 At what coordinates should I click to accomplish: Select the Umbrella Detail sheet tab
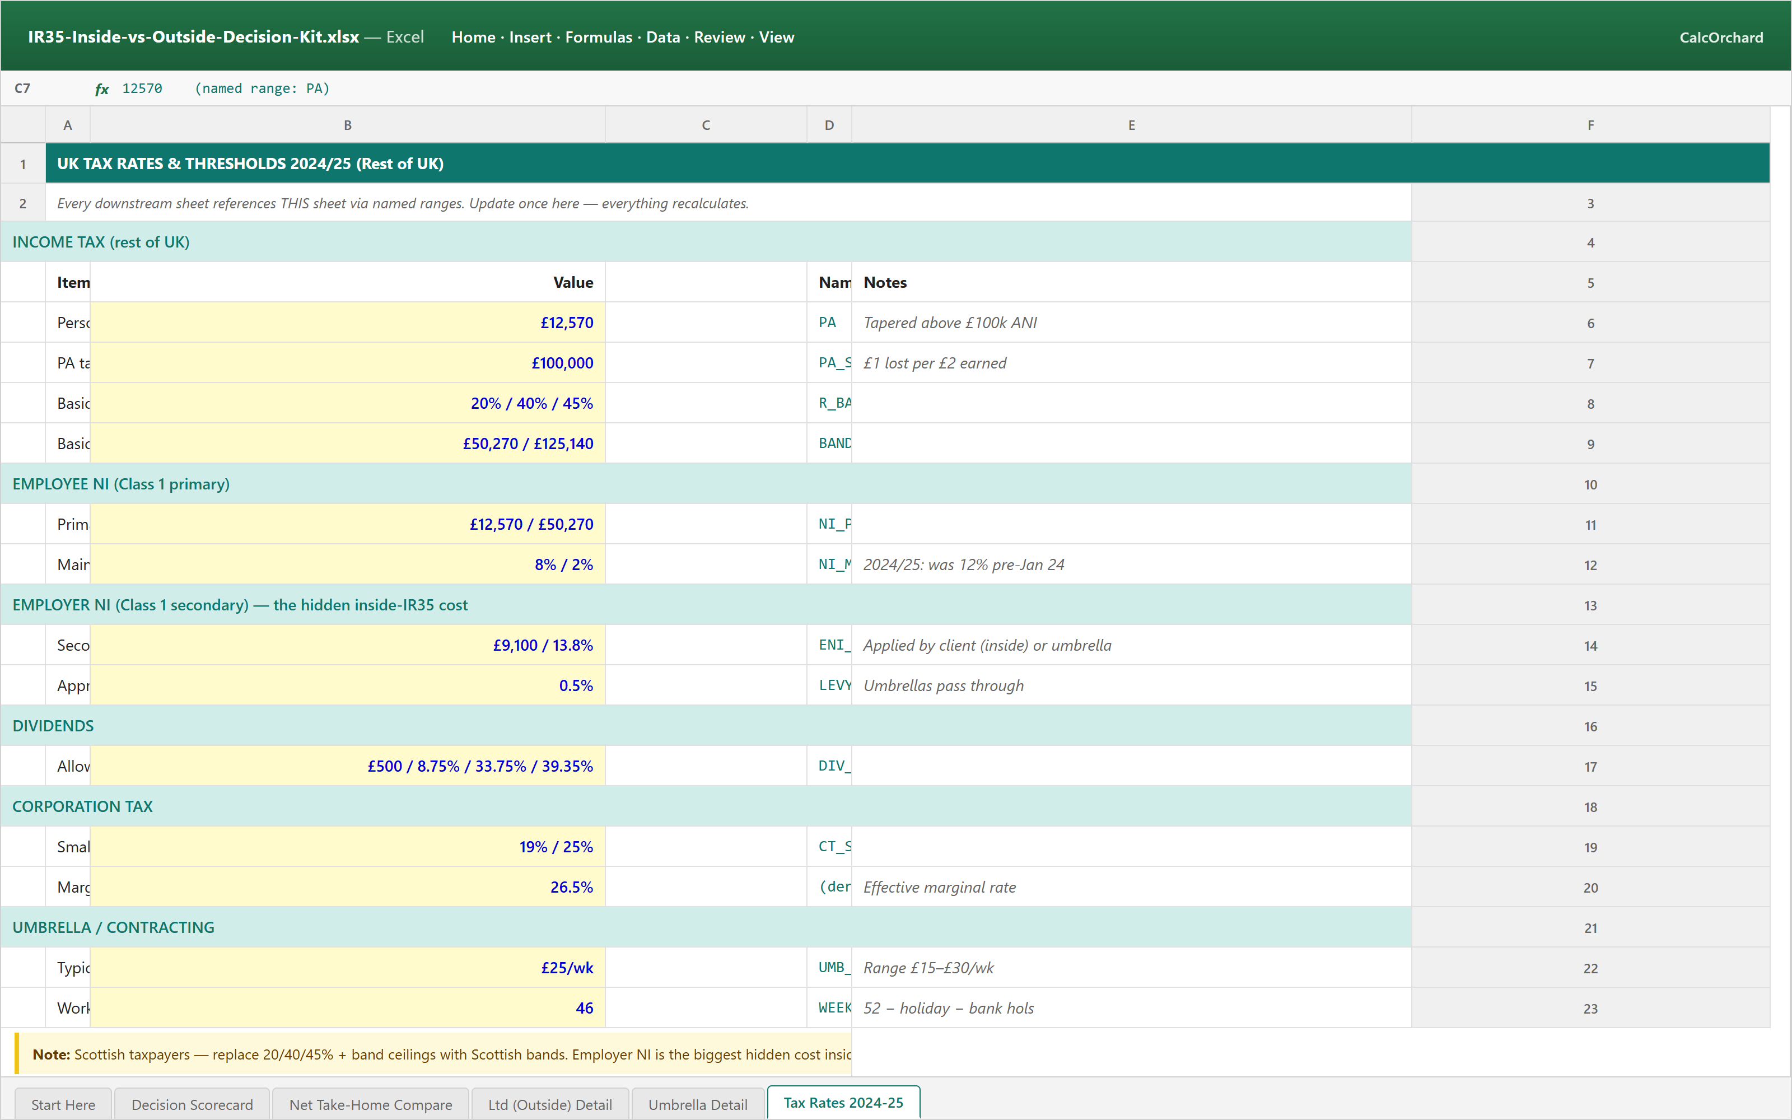pos(698,1104)
